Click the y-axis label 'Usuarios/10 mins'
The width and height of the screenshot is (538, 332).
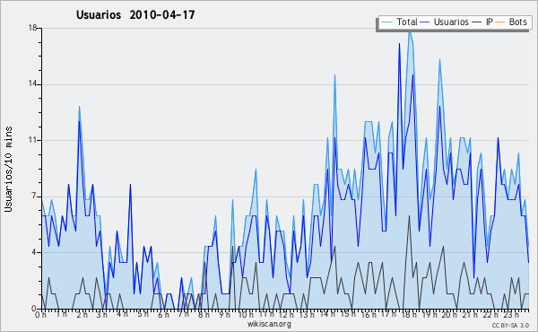tap(8, 169)
